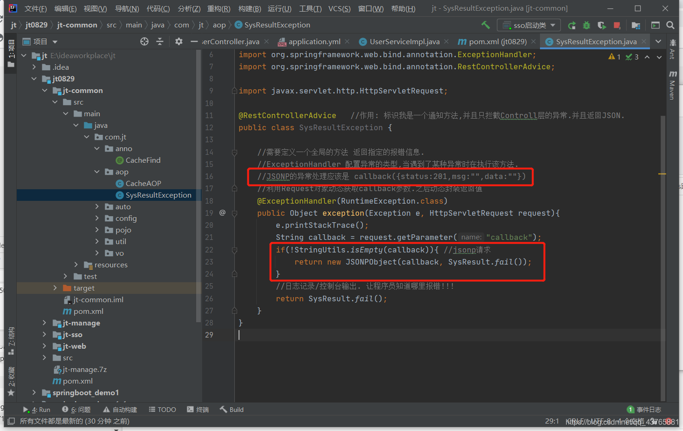Click the warning indicator in the editor

pyautogui.click(x=615, y=57)
